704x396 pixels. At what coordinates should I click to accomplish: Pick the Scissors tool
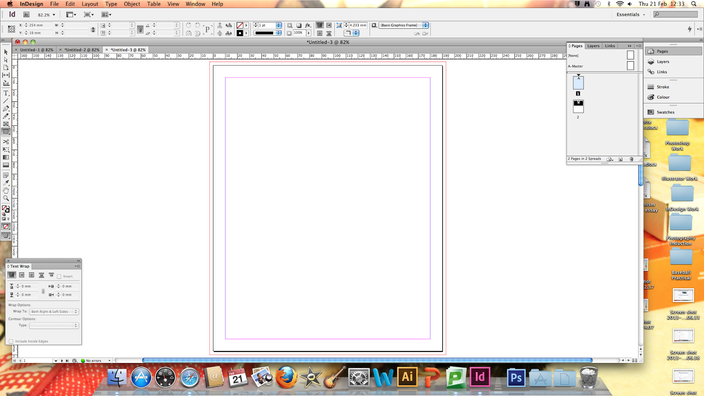(x=6, y=141)
